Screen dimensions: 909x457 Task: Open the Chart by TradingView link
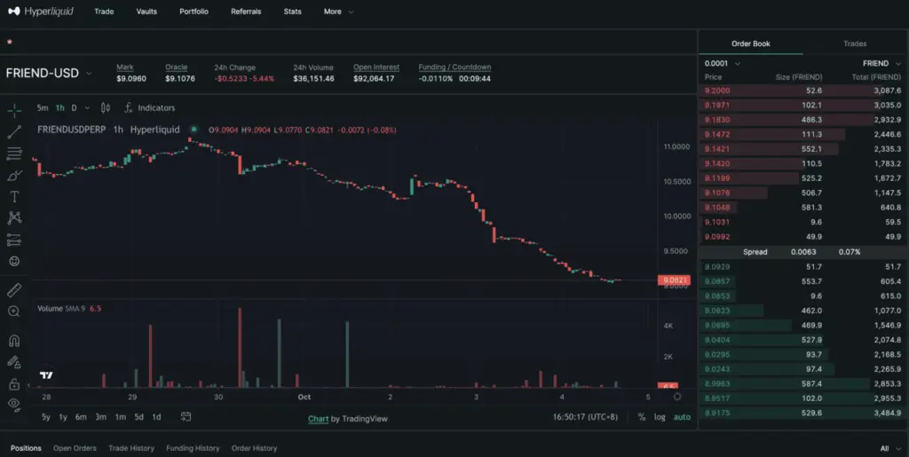tap(347, 419)
